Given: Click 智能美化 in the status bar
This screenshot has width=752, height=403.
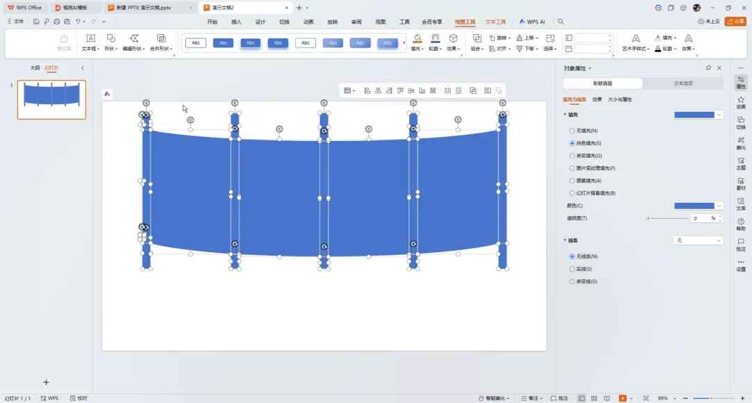Looking at the screenshot, I should coord(494,398).
